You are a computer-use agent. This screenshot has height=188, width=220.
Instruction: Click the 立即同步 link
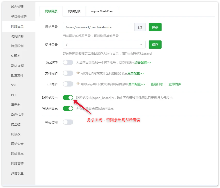tap(175, 84)
